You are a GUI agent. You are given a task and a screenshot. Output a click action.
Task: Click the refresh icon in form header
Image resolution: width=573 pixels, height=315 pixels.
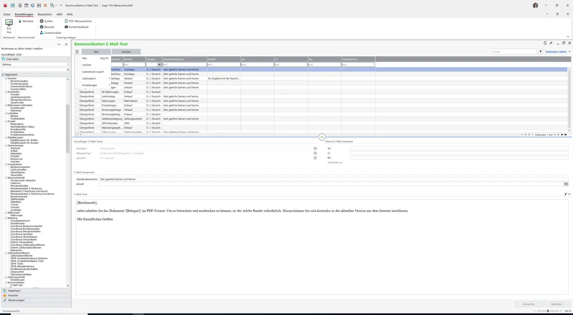(x=545, y=43)
